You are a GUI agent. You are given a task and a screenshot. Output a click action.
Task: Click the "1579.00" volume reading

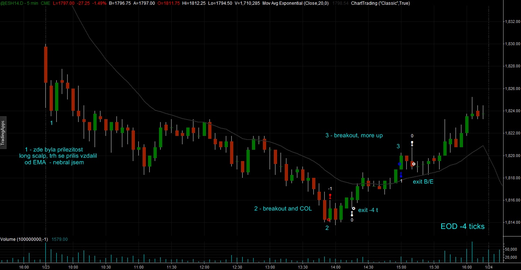[60, 239]
